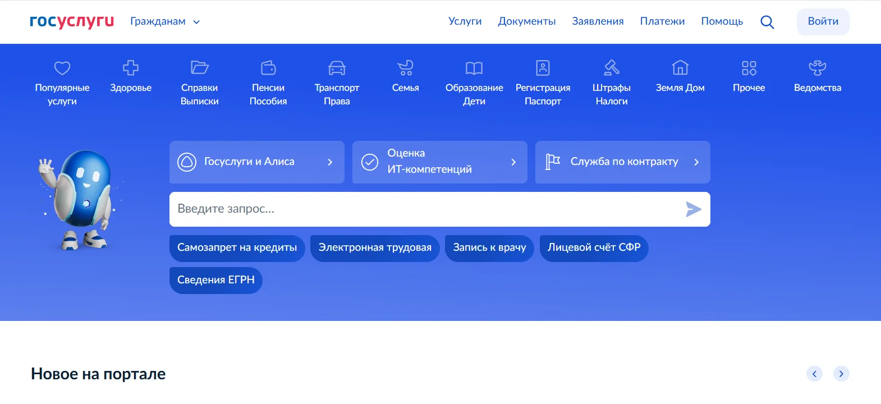
Task: Select the Сведения ЕГРН chip
Action: (x=216, y=281)
